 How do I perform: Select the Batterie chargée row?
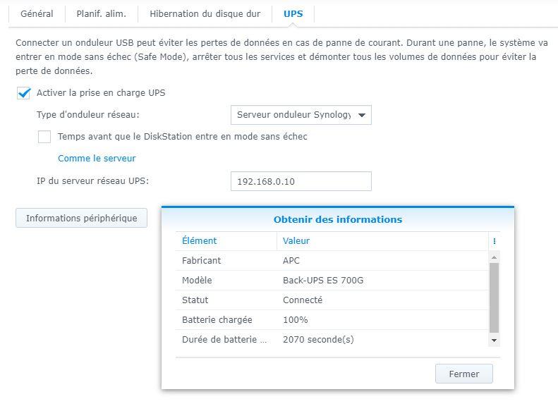332,319
